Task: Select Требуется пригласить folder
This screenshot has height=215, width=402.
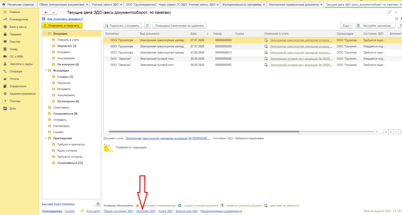Action: (71, 144)
